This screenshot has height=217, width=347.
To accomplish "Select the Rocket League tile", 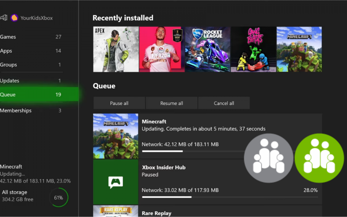I will pos(208,49).
